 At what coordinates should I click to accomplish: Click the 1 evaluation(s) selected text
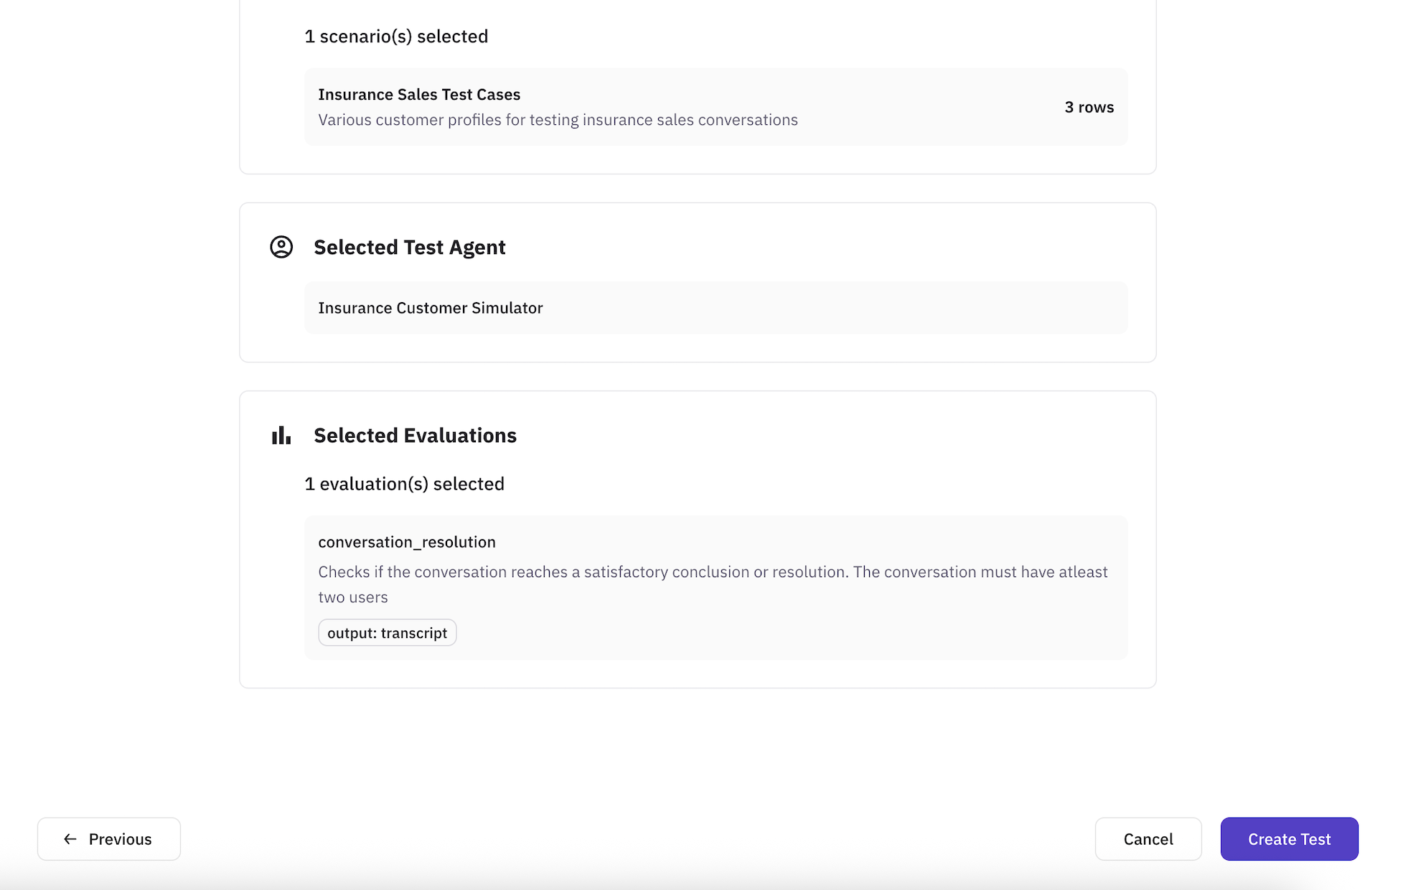(404, 484)
